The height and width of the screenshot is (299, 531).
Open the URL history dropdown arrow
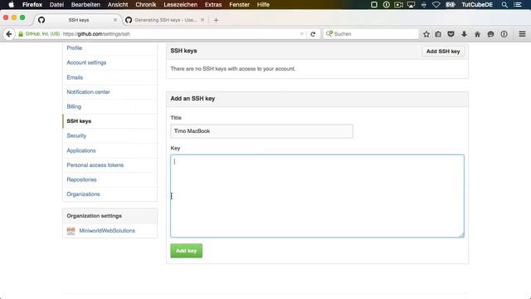301,34
